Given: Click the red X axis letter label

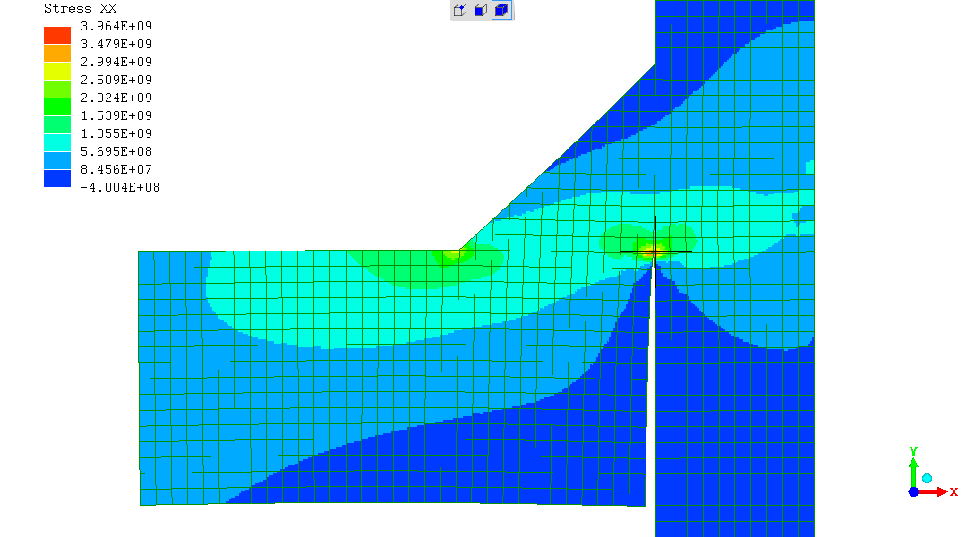Looking at the screenshot, I should [x=954, y=492].
